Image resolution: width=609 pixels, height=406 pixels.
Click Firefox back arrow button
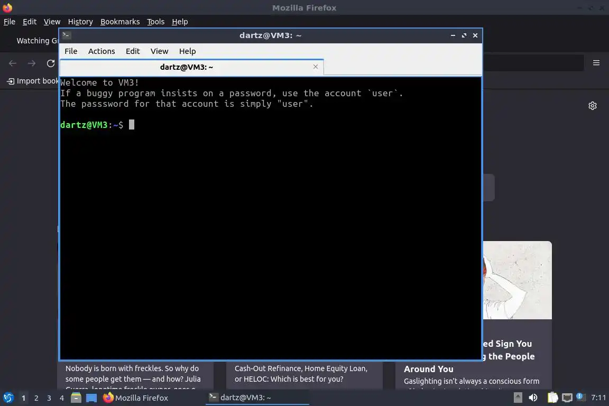pyautogui.click(x=13, y=63)
